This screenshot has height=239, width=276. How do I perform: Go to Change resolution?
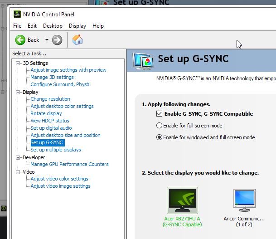pyautogui.click(x=50, y=99)
